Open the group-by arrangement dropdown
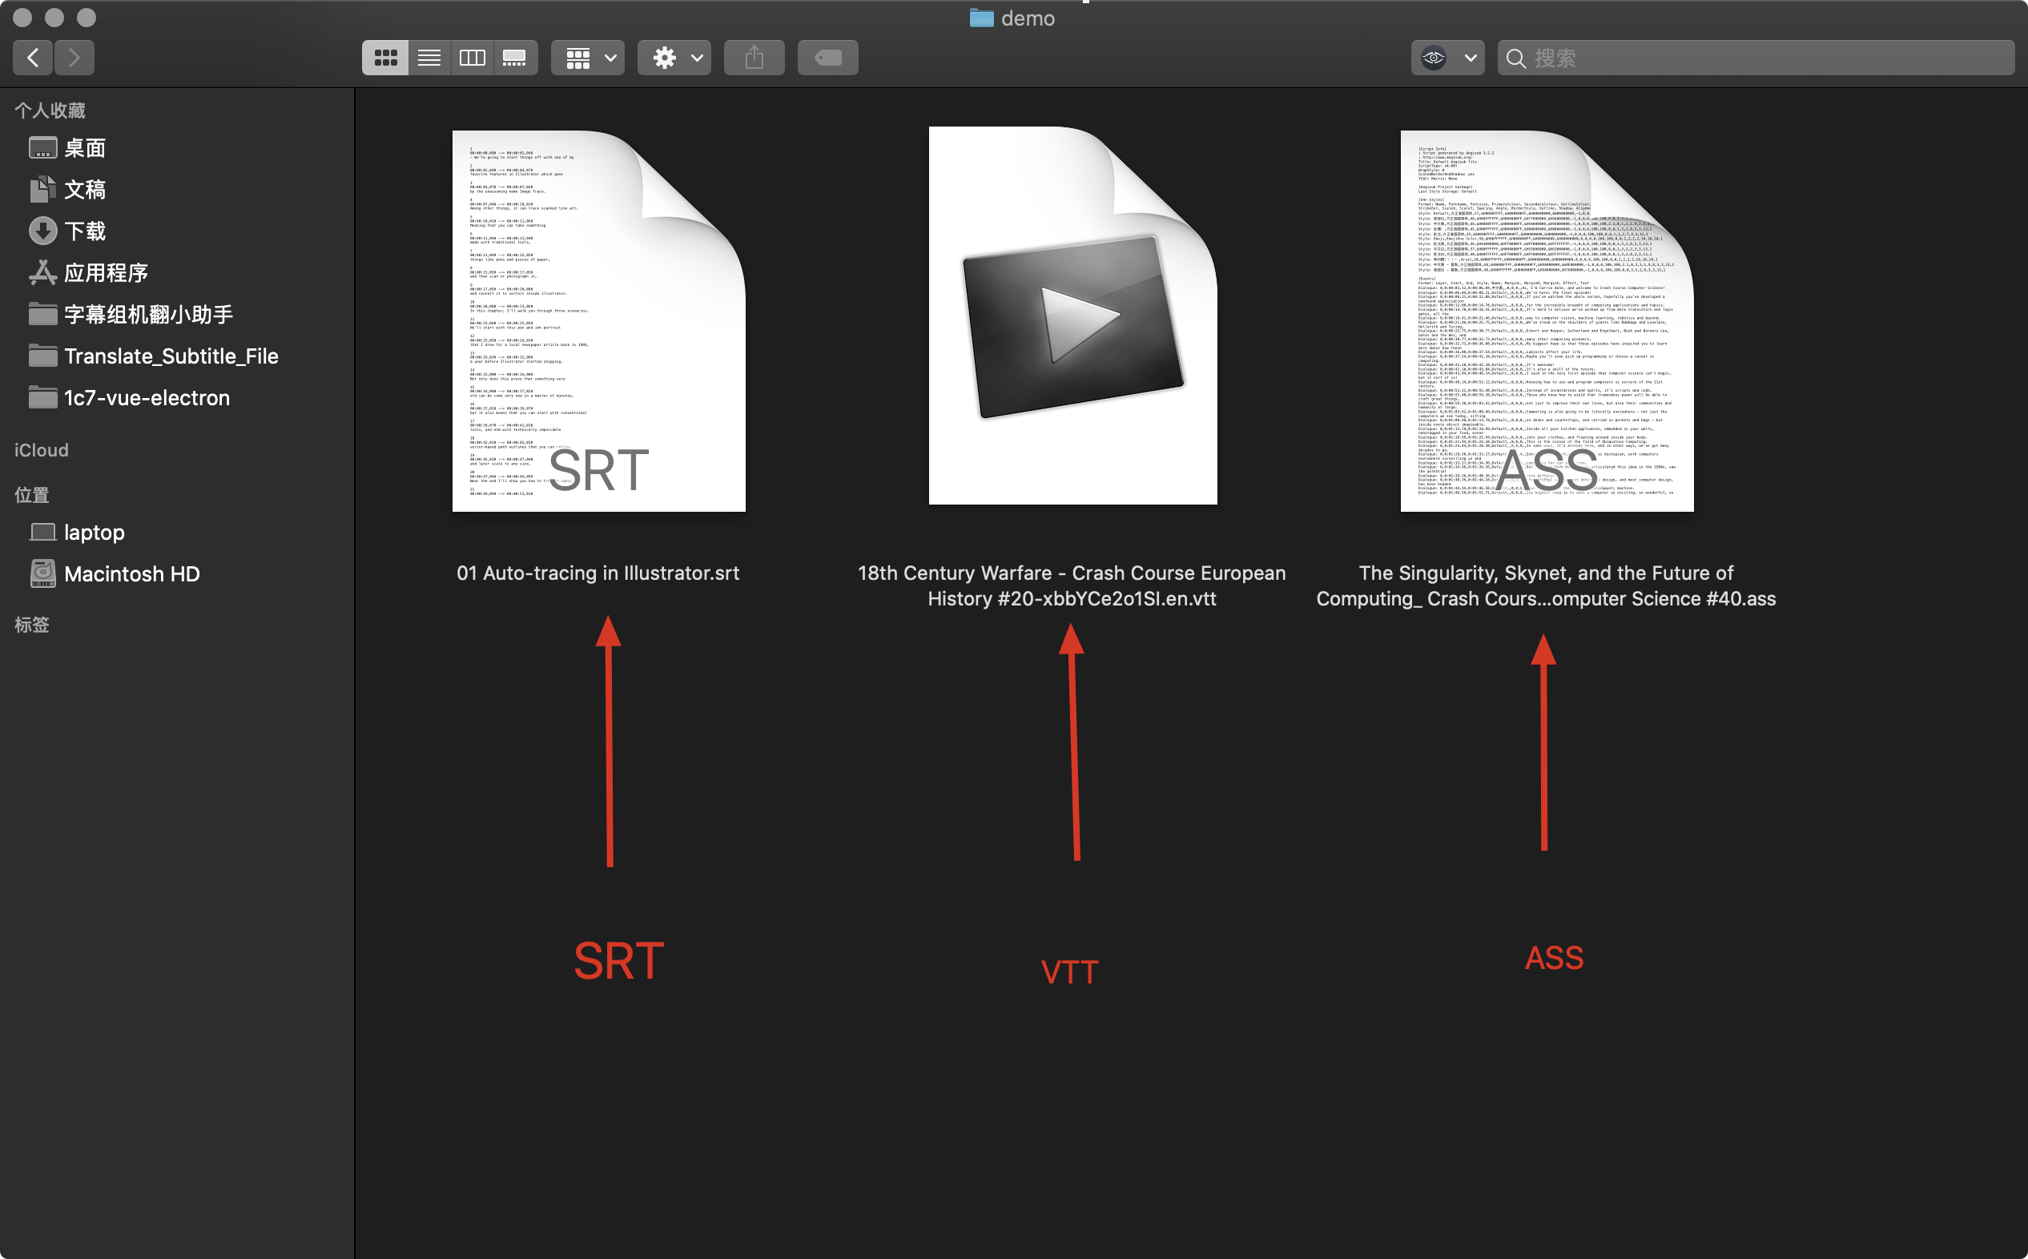This screenshot has width=2028, height=1259. click(589, 58)
